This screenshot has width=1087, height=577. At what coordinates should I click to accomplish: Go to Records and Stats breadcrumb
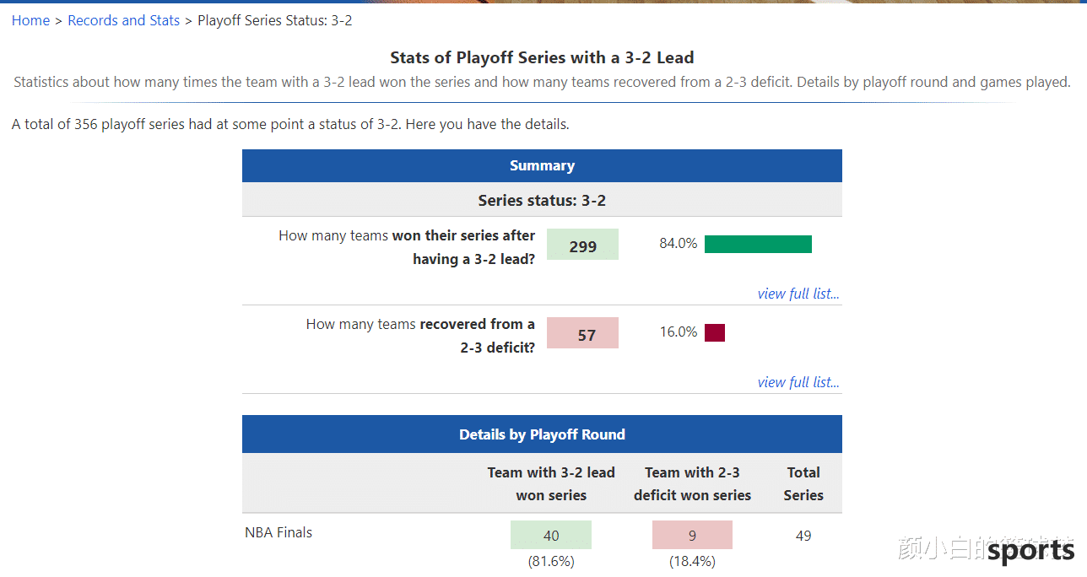point(123,20)
